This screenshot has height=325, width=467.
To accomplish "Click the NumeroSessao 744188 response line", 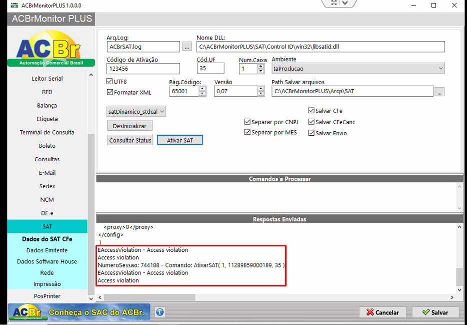I will click(191, 265).
